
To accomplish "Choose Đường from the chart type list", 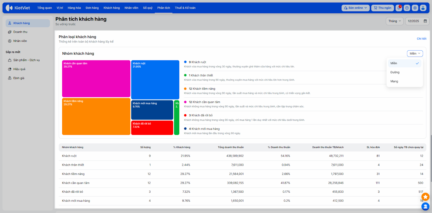I will click(404, 72).
